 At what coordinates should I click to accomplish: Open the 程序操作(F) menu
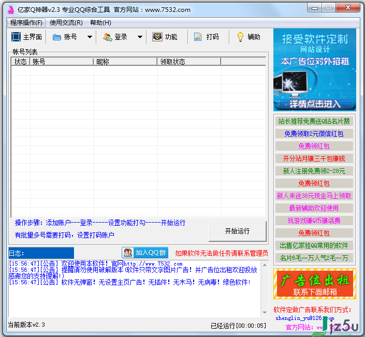26,23
